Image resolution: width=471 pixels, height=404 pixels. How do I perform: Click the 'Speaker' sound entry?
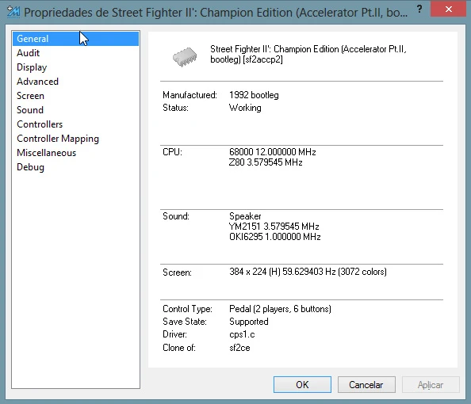[x=245, y=216]
